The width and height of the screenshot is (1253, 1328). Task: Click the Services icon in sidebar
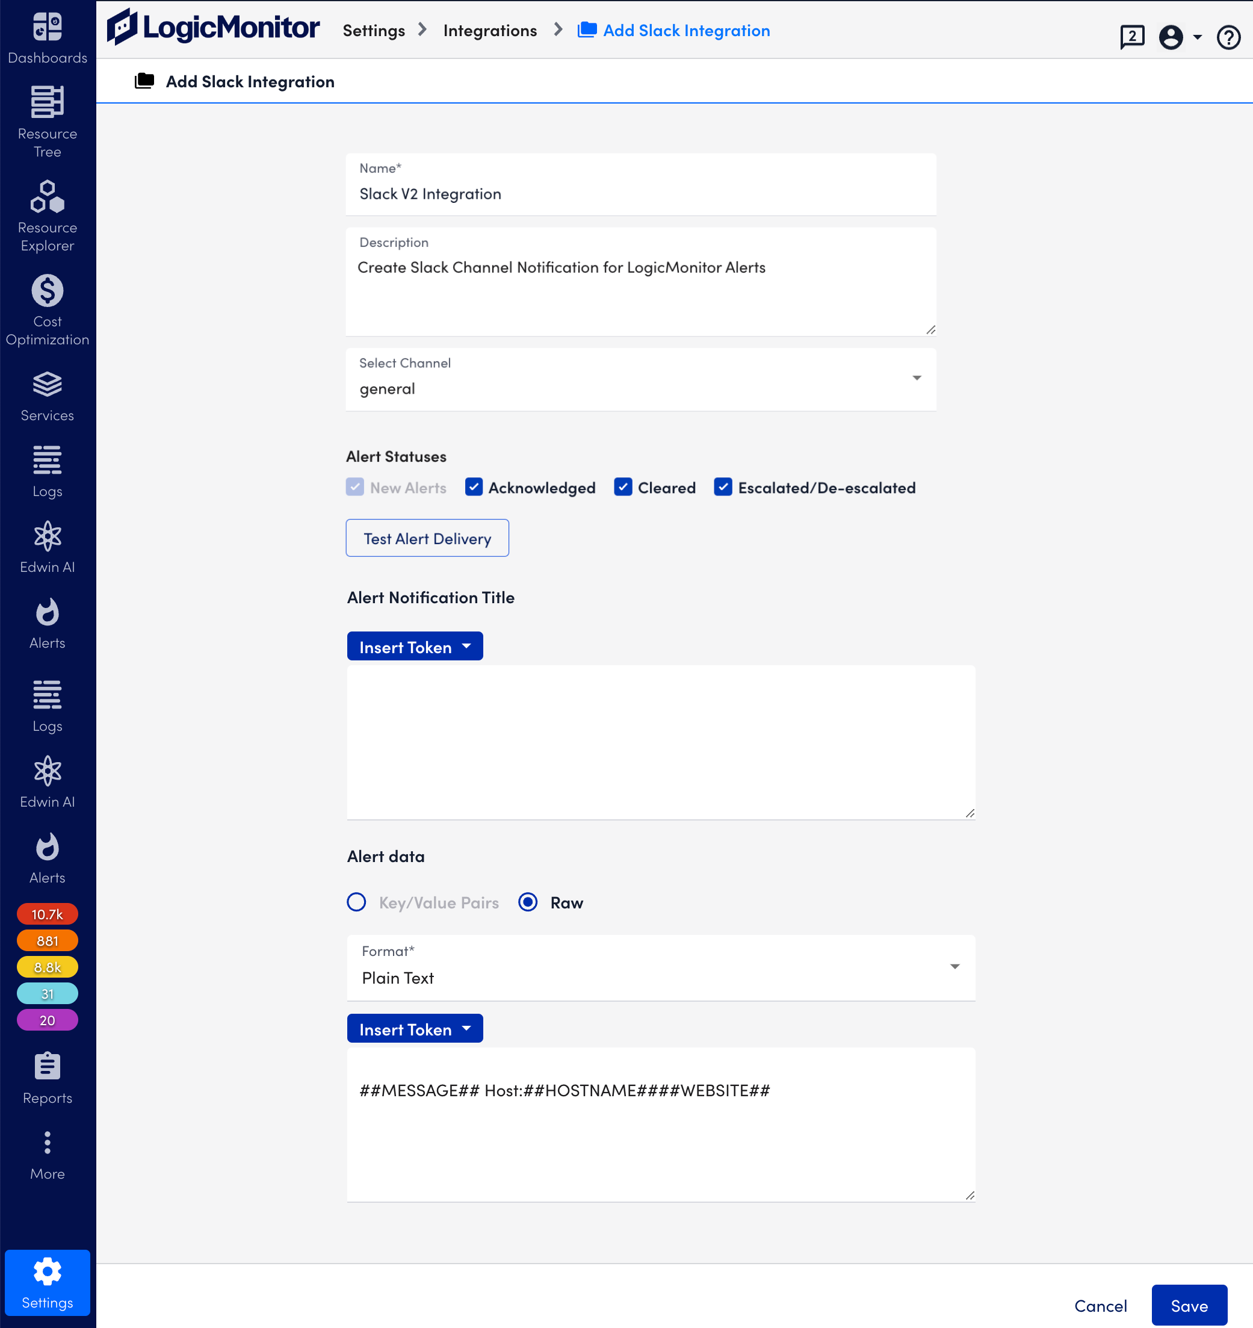pyautogui.click(x=47, y=397)
